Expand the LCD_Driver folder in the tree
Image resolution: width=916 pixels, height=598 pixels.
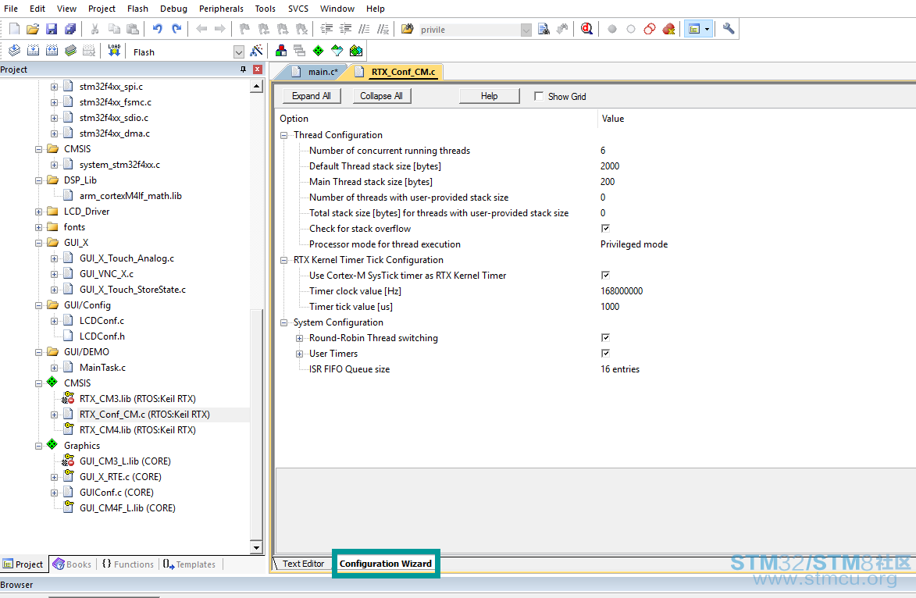(x=38, y=212)
